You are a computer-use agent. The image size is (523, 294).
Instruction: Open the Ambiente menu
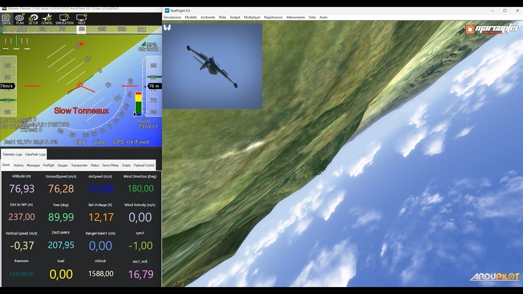208,17
